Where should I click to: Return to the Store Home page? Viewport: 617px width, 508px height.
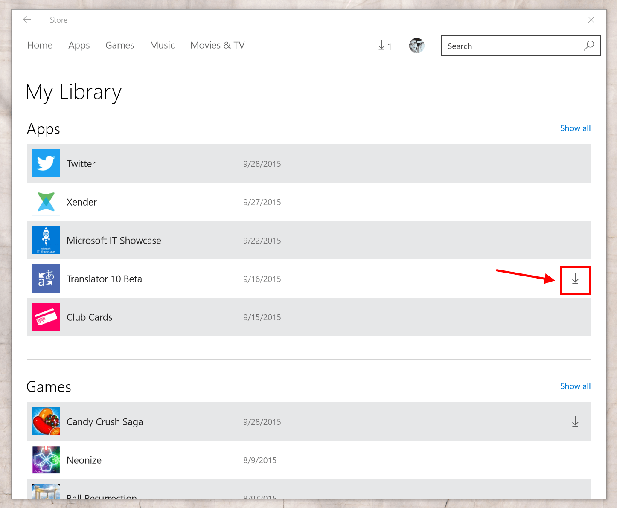pos(39,45)
